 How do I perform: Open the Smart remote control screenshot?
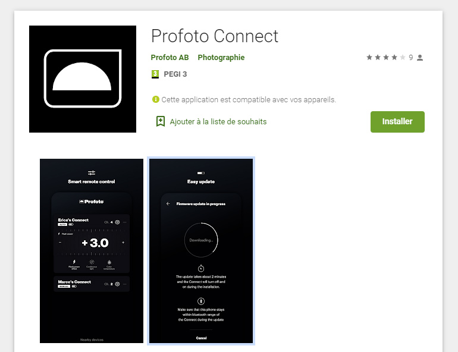tap(92, 251)
